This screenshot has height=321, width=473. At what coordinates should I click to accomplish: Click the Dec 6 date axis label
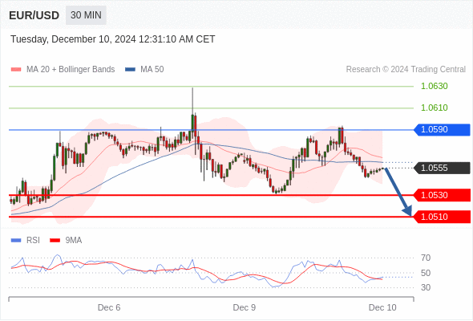point(109,307)
